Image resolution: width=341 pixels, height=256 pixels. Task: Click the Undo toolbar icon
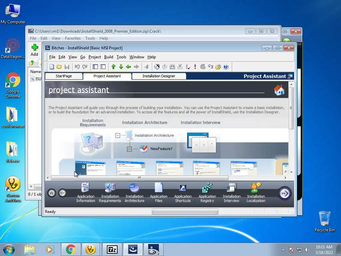[x=77, y=67]
